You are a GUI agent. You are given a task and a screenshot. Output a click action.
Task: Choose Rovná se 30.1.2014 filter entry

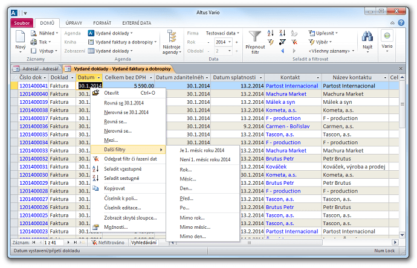click(x=128, y=103)
